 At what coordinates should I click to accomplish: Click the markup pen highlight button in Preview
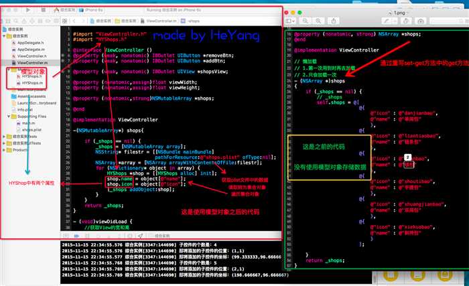387,21
